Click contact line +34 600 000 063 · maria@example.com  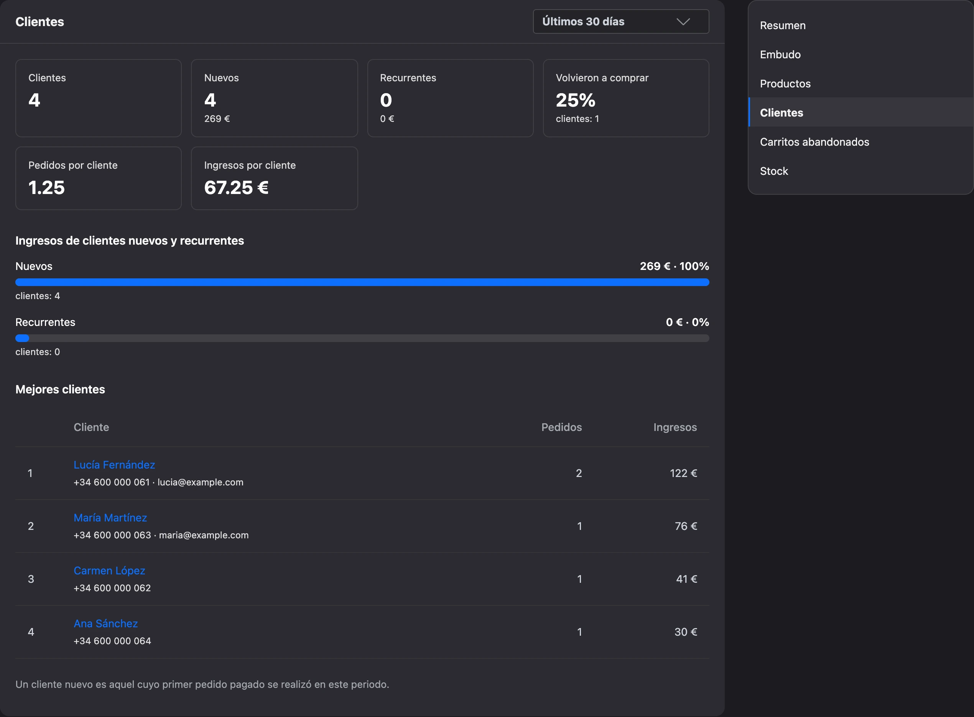click(161, 535)
